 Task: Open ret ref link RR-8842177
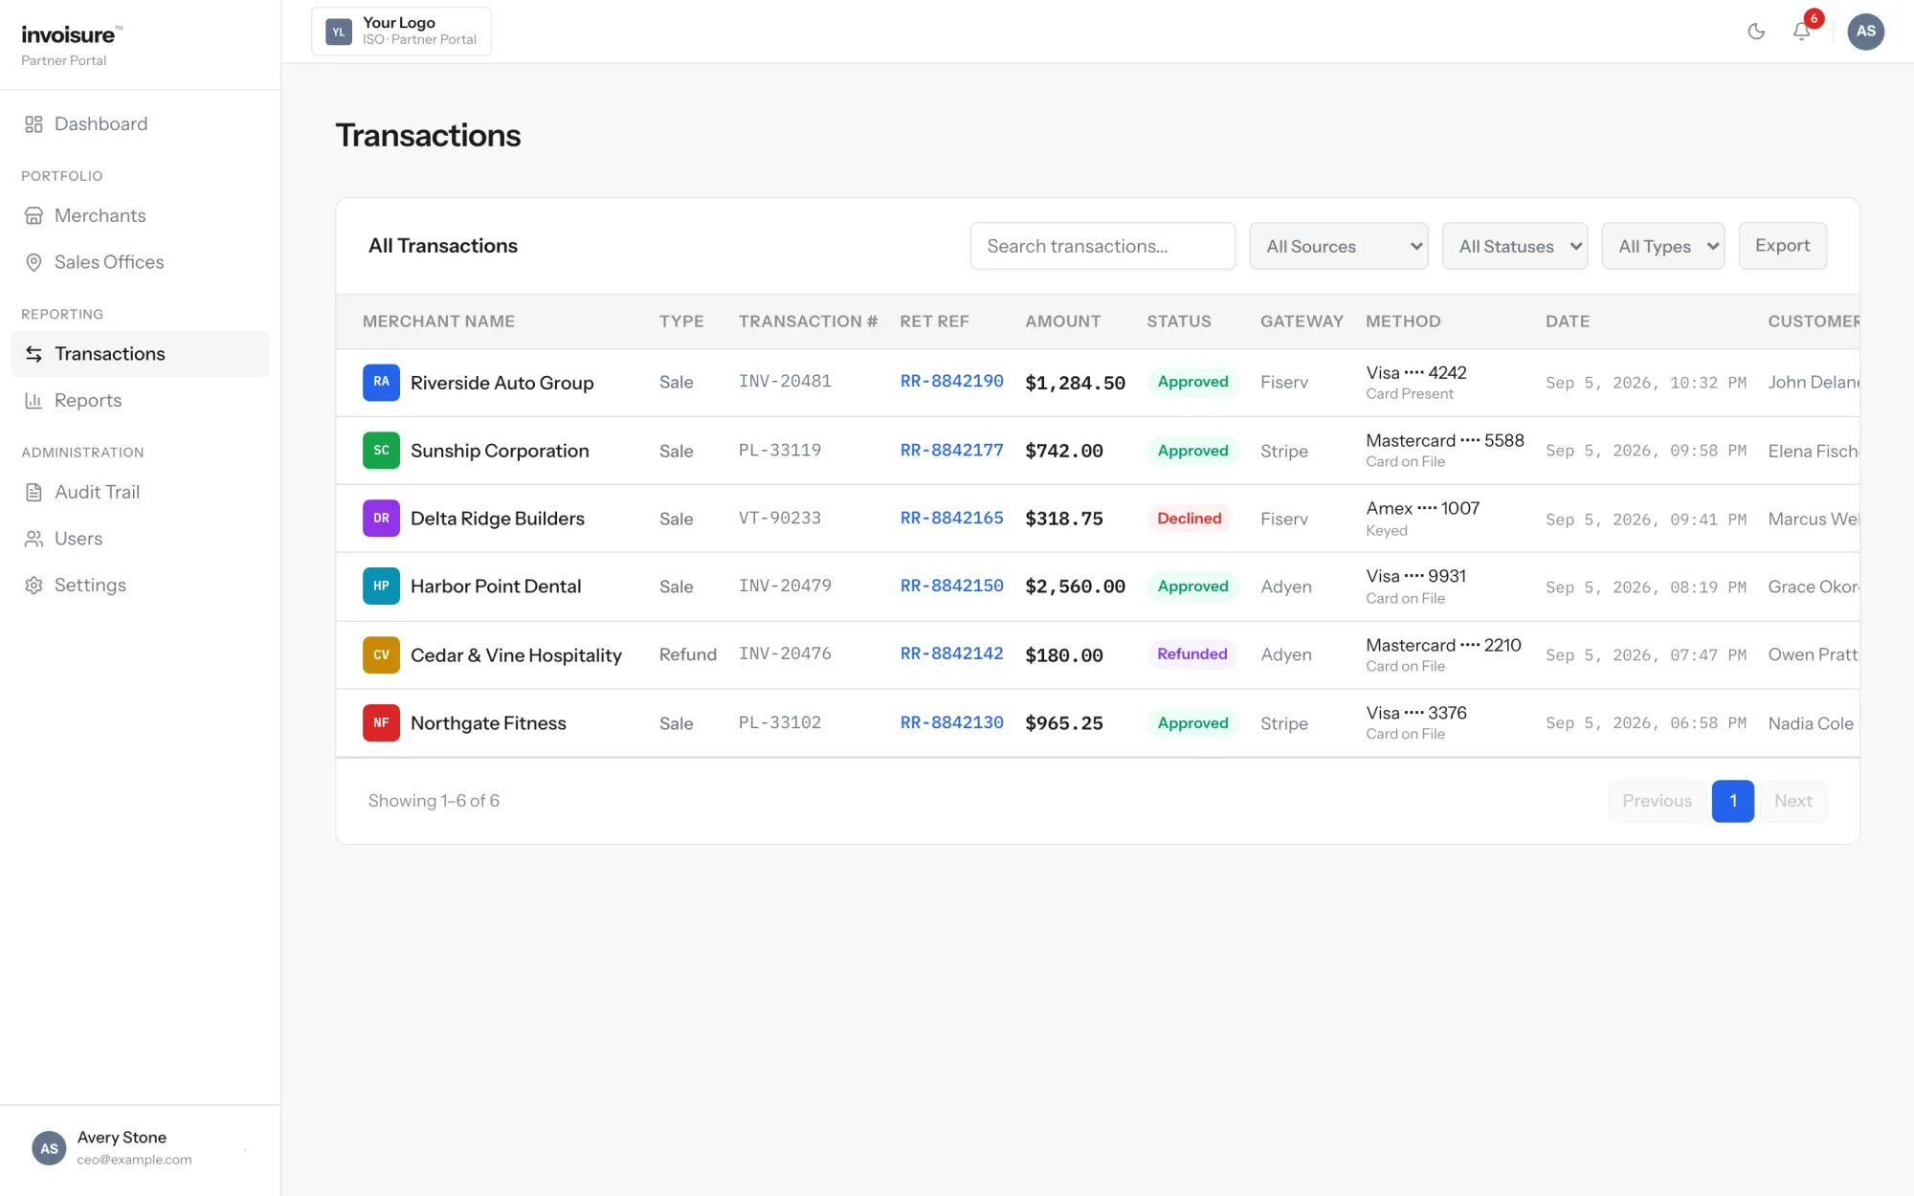pos(951,450)
